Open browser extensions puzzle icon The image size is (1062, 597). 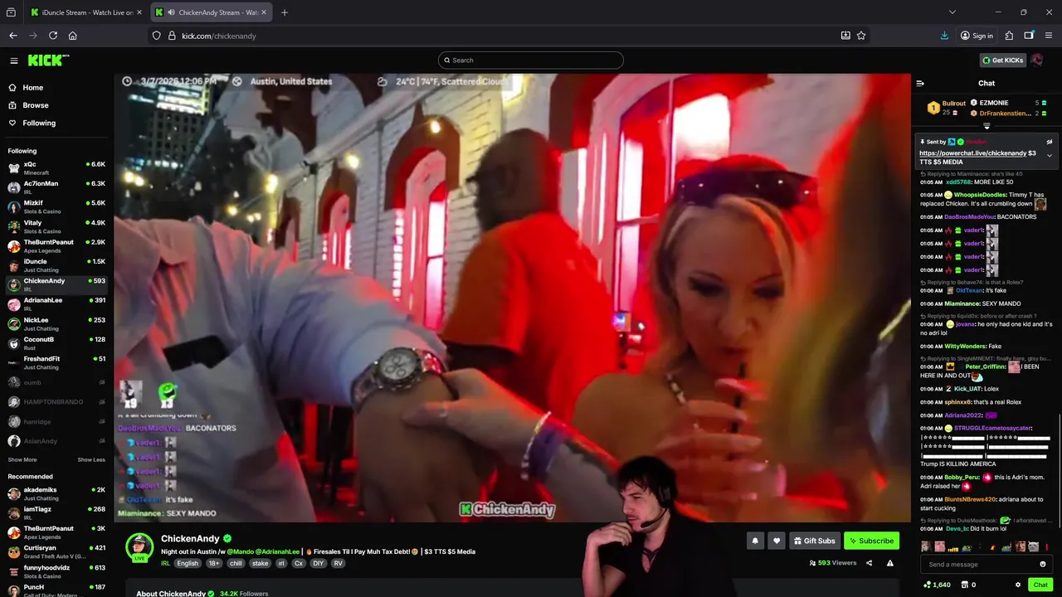click(1009, 36)
